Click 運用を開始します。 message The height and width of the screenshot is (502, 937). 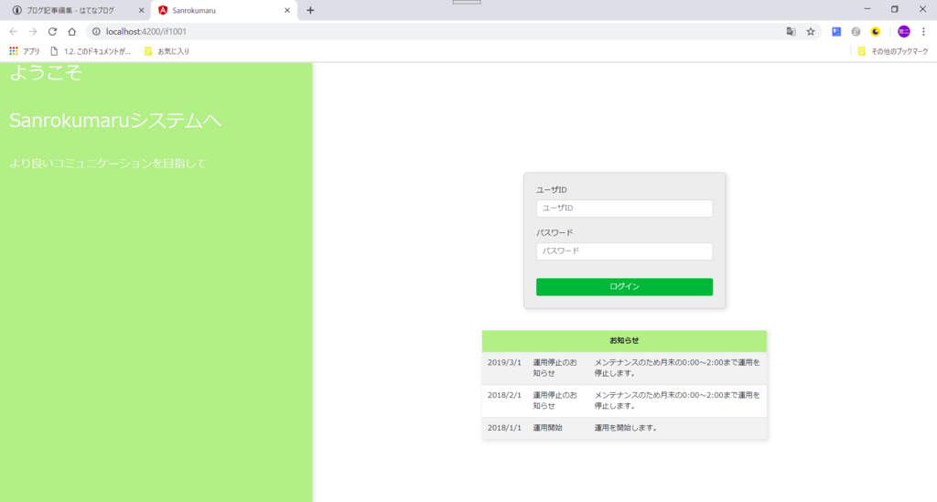point(628,428)
